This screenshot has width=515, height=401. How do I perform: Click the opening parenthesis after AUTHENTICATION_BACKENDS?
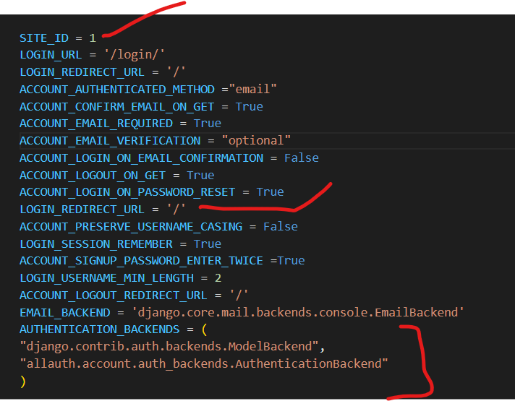click(x=204, y=329)
